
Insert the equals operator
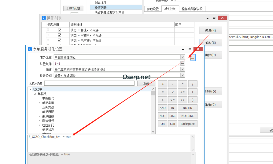click(162, 92)
